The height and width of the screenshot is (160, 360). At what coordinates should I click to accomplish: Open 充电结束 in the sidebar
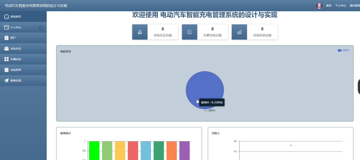23,70
